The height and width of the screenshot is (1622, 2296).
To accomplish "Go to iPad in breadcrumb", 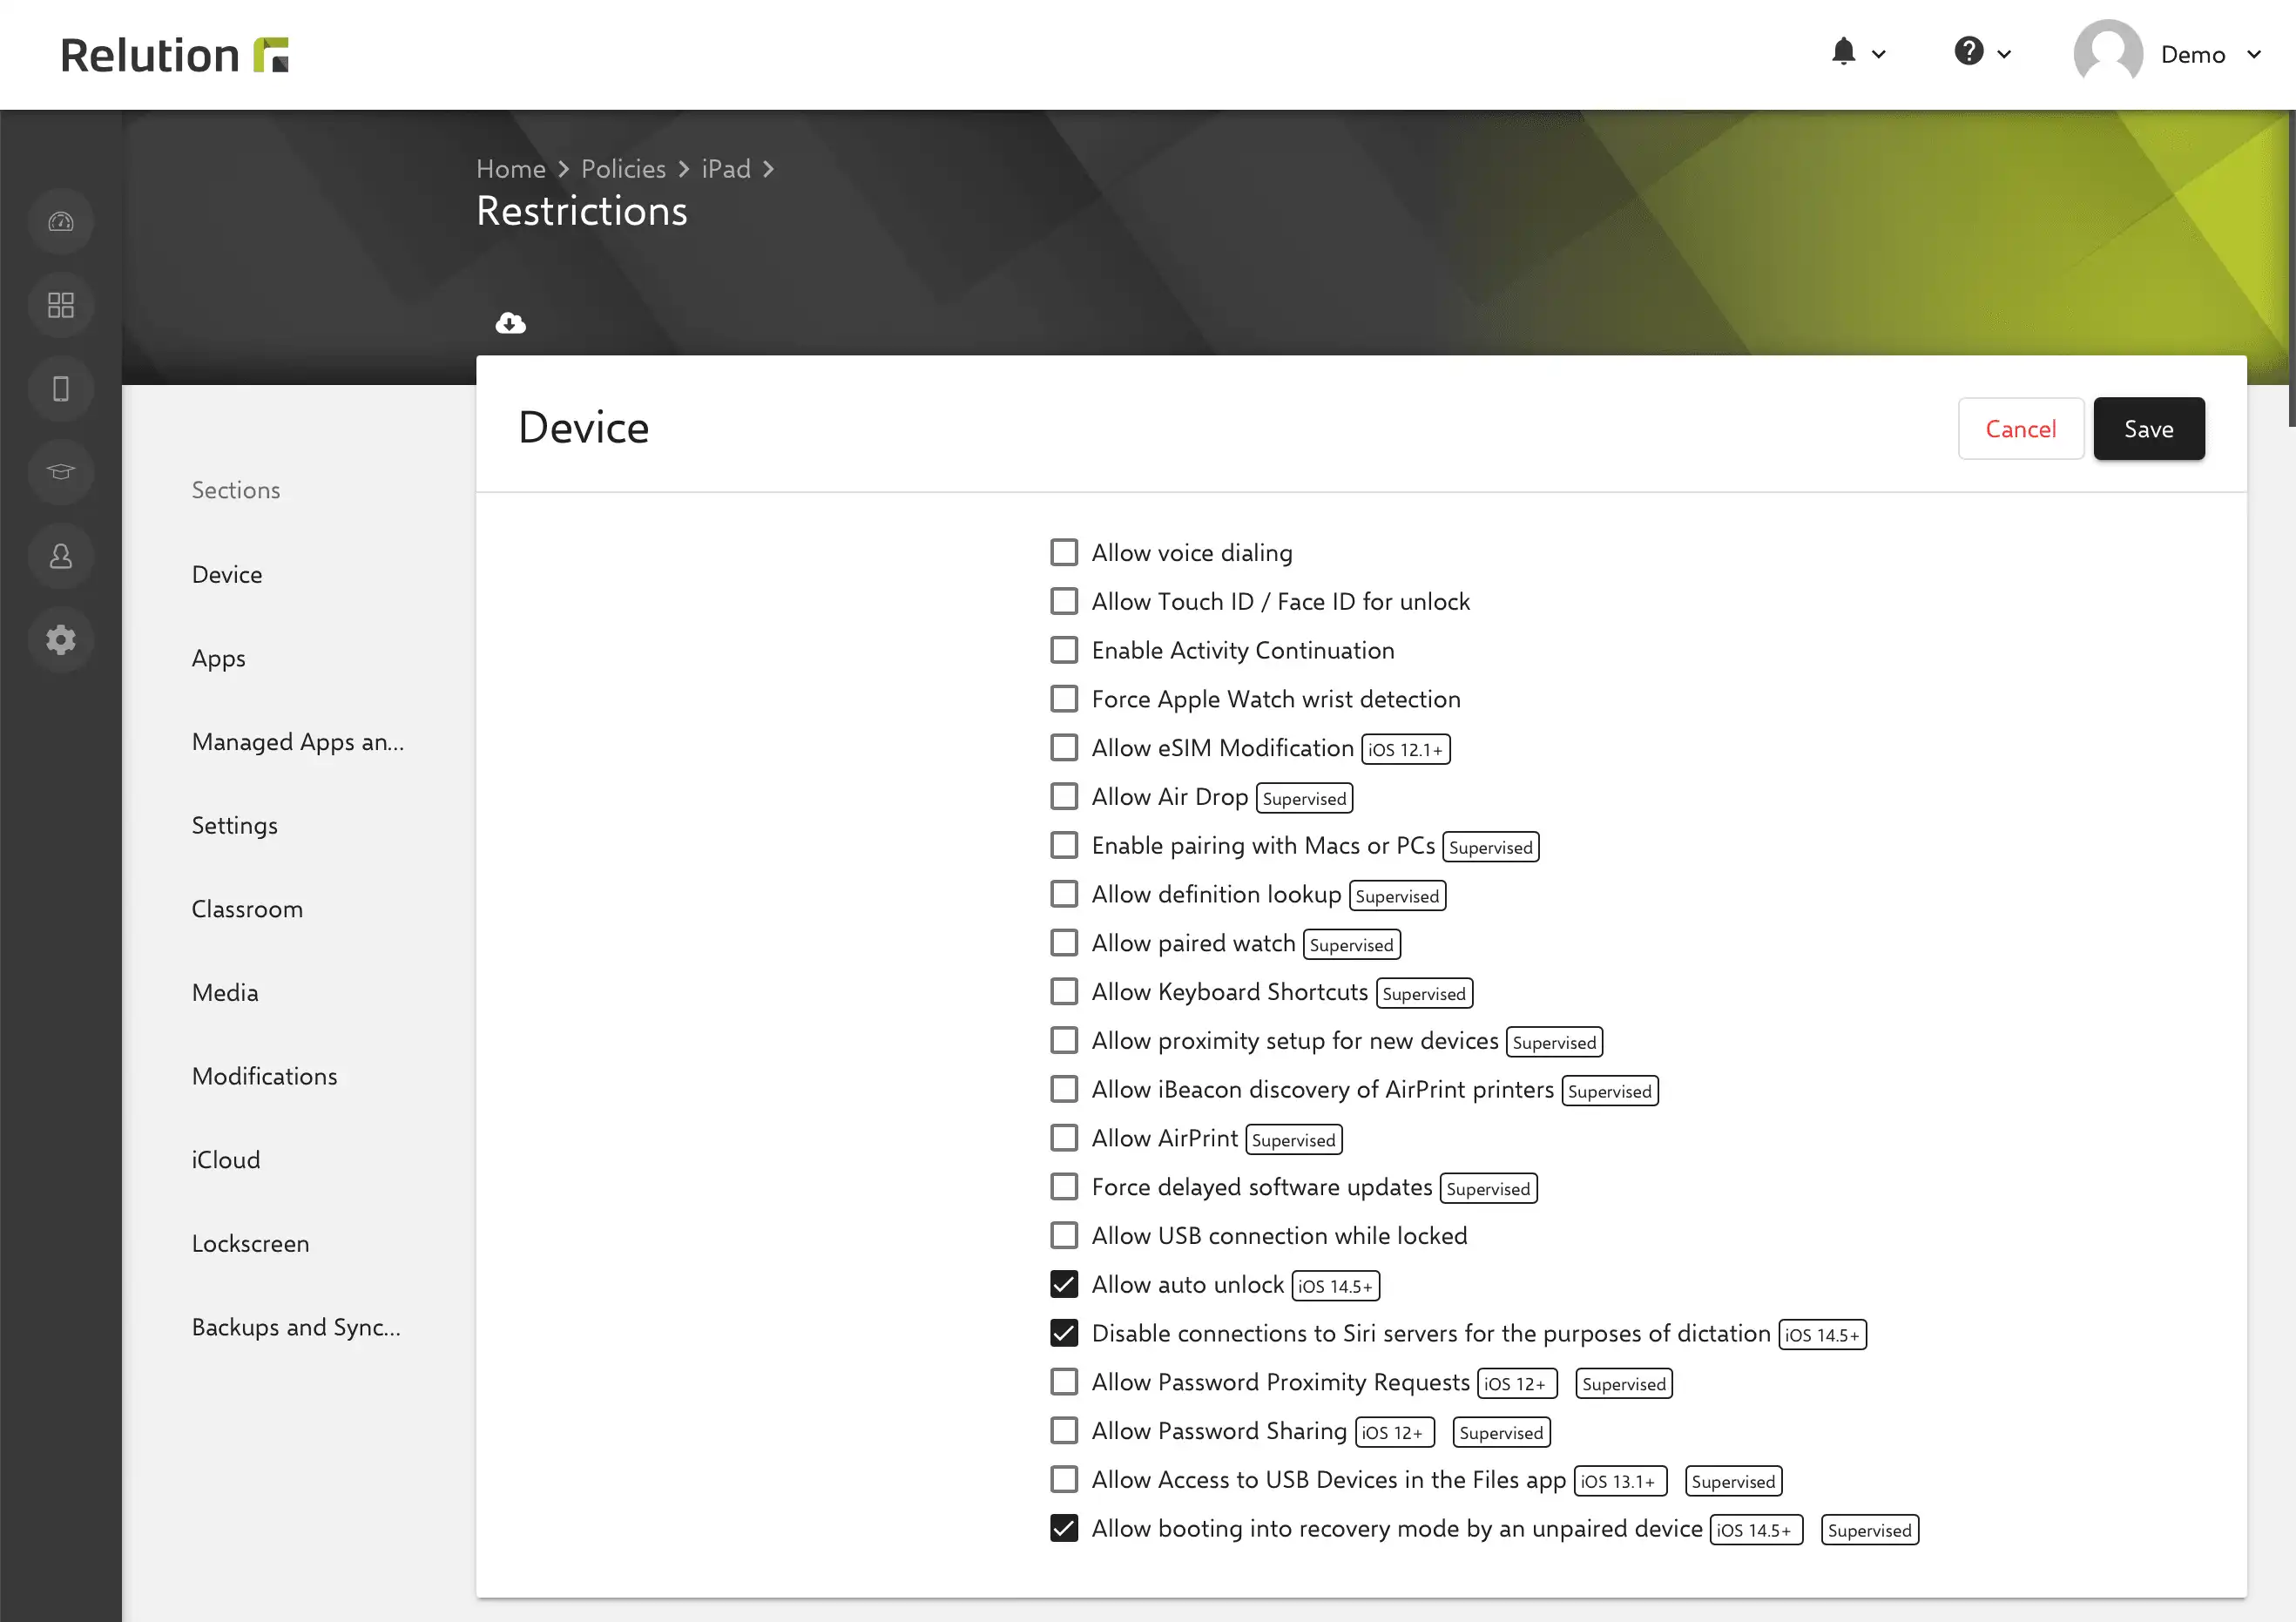I will pos(726,169).
